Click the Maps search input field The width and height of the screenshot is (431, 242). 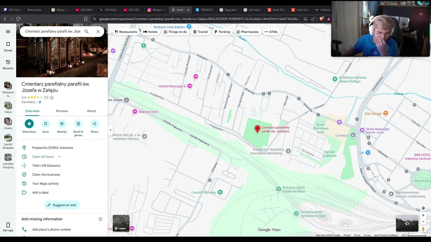click(x=53, y=32)
